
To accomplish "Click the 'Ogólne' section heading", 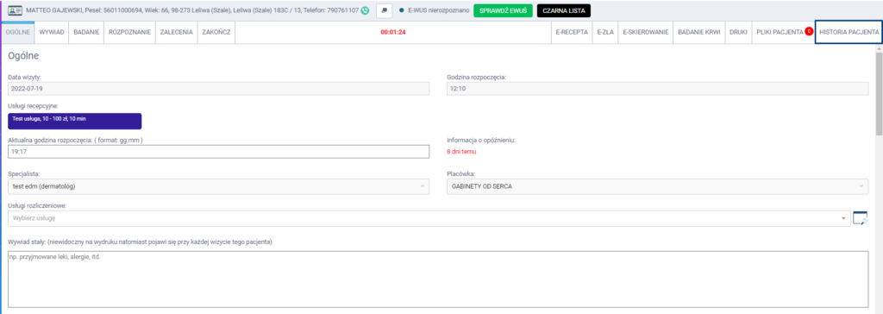I will point(23,56).
